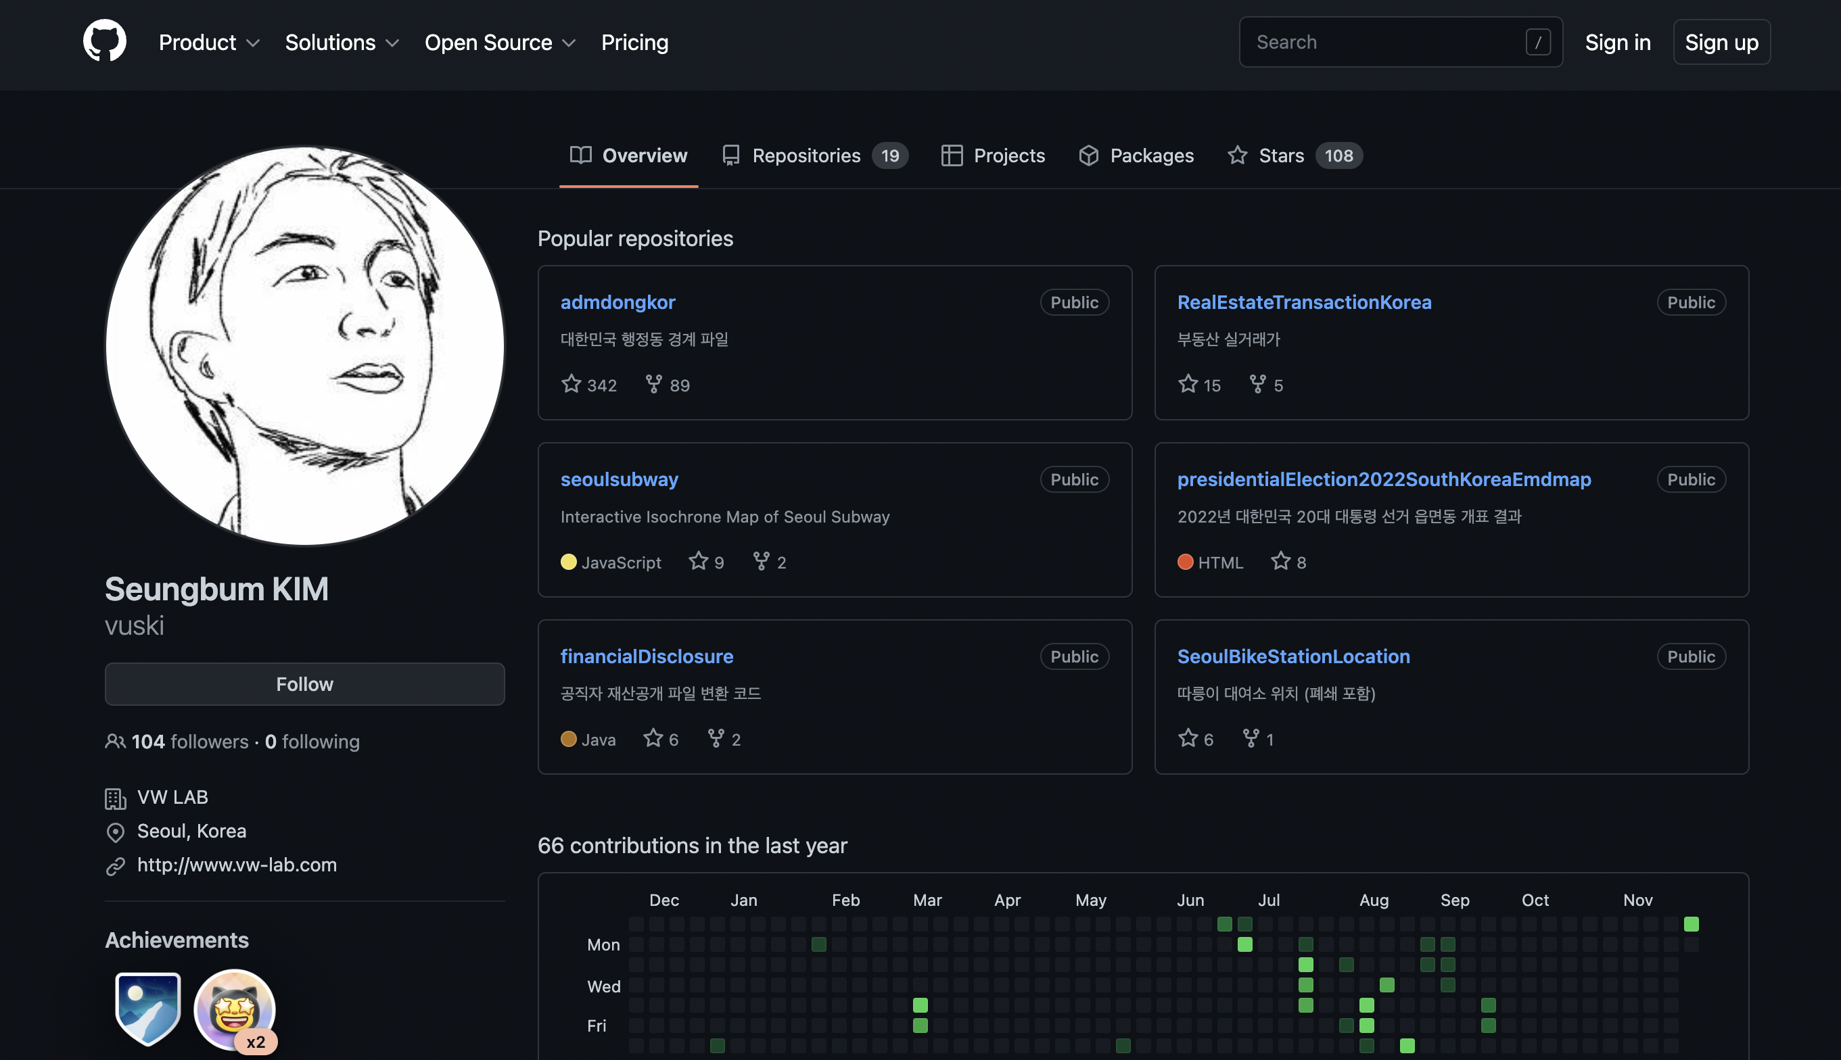Click the fork icon on financialDisclosure
Viewport: 1841px width, 1060px height.
coord(716,738)
